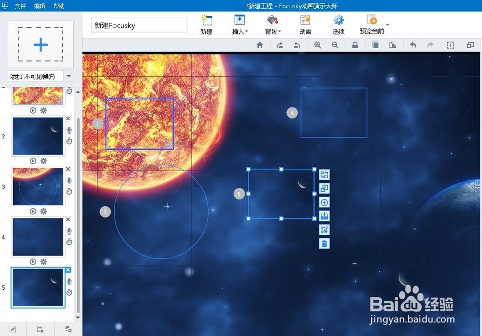Click the timer icon beside frame 4
The image size is (482, 336).
pyautogui.click(x=69, y=242)
